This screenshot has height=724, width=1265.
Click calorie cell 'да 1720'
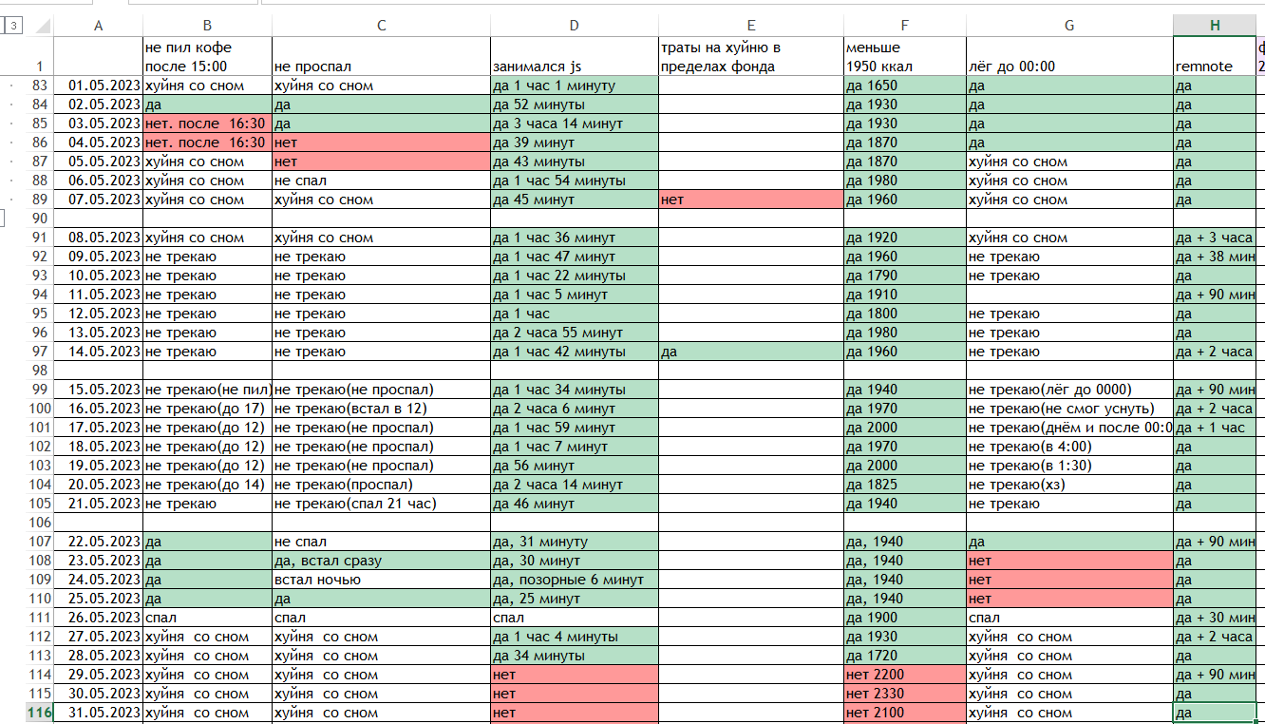(x=904, y=656)
